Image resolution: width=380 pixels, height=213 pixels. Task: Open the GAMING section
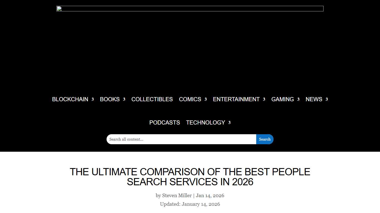[282, 99]
